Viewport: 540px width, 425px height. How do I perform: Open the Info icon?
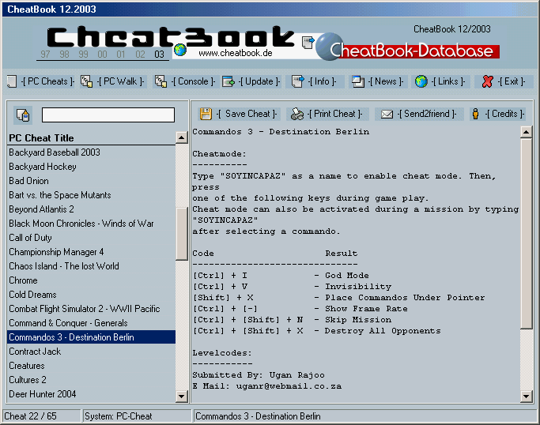[x=297, y=81]
